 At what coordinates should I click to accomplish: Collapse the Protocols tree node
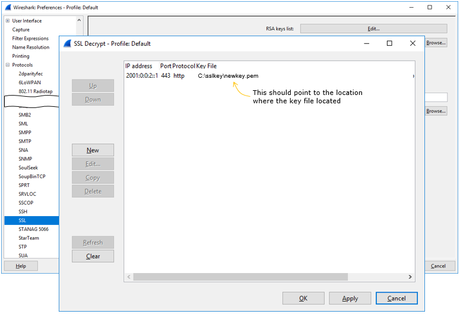(8, 65)
